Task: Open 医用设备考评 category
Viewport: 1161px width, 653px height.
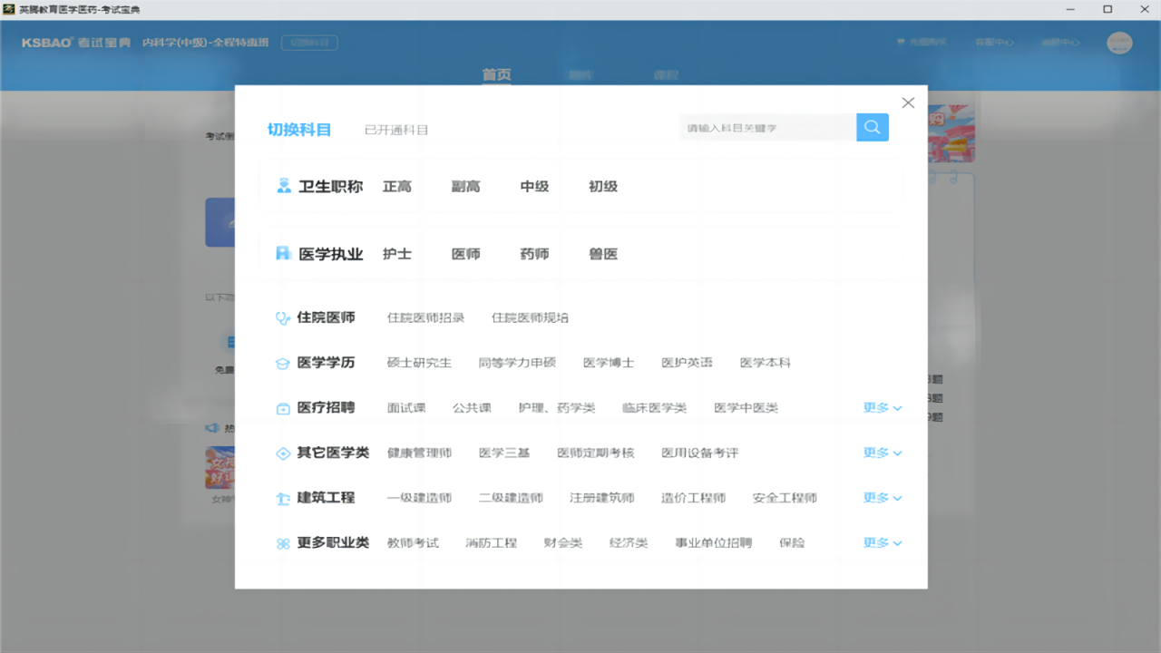Action: coord(700,453)
